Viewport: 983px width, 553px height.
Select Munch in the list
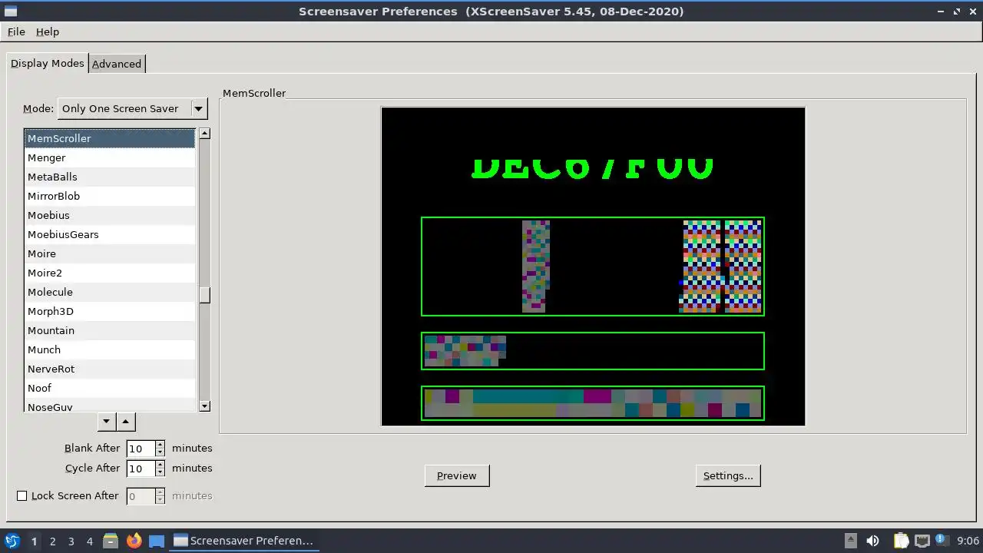[x=110, y=349]
